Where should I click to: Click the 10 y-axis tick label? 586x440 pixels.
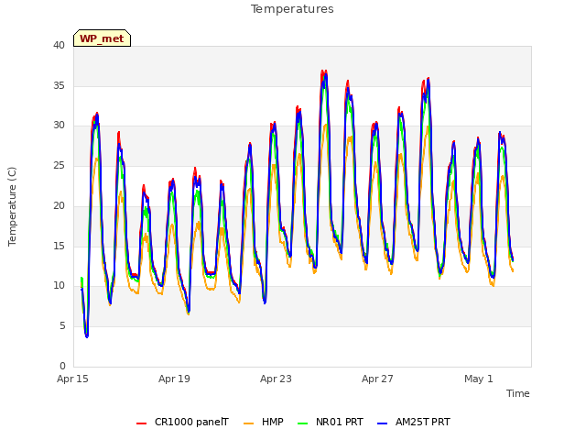point(59,286)
